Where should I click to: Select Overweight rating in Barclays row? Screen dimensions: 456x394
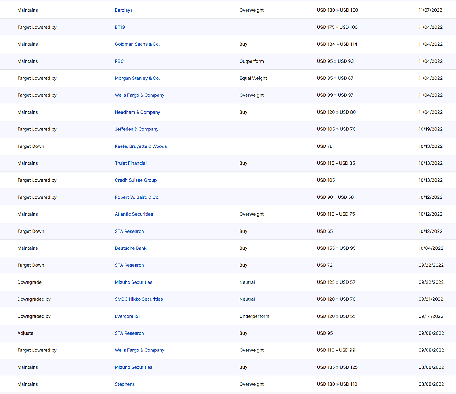[251, 10]
